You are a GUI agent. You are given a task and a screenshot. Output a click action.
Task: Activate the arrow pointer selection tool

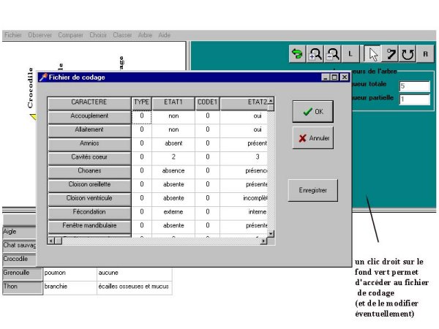373,54
